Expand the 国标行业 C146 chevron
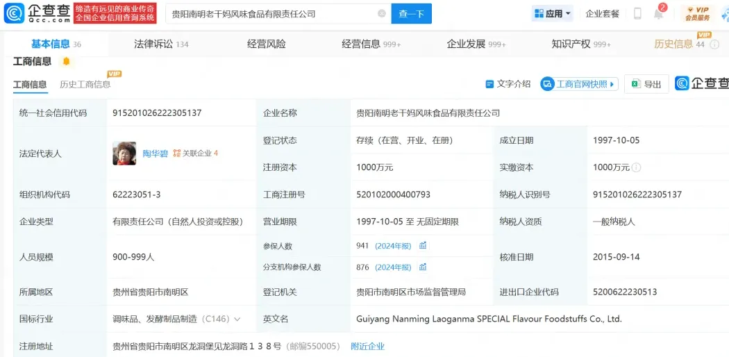 pyautogui.click(x=237, y=319)
